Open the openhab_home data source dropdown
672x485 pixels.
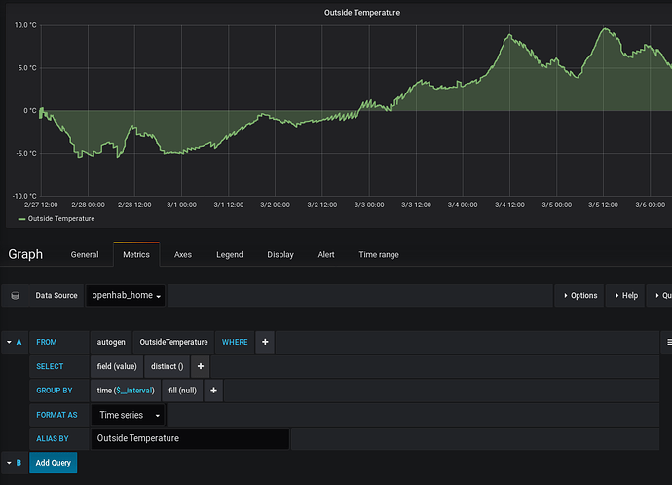coord(127,295)
